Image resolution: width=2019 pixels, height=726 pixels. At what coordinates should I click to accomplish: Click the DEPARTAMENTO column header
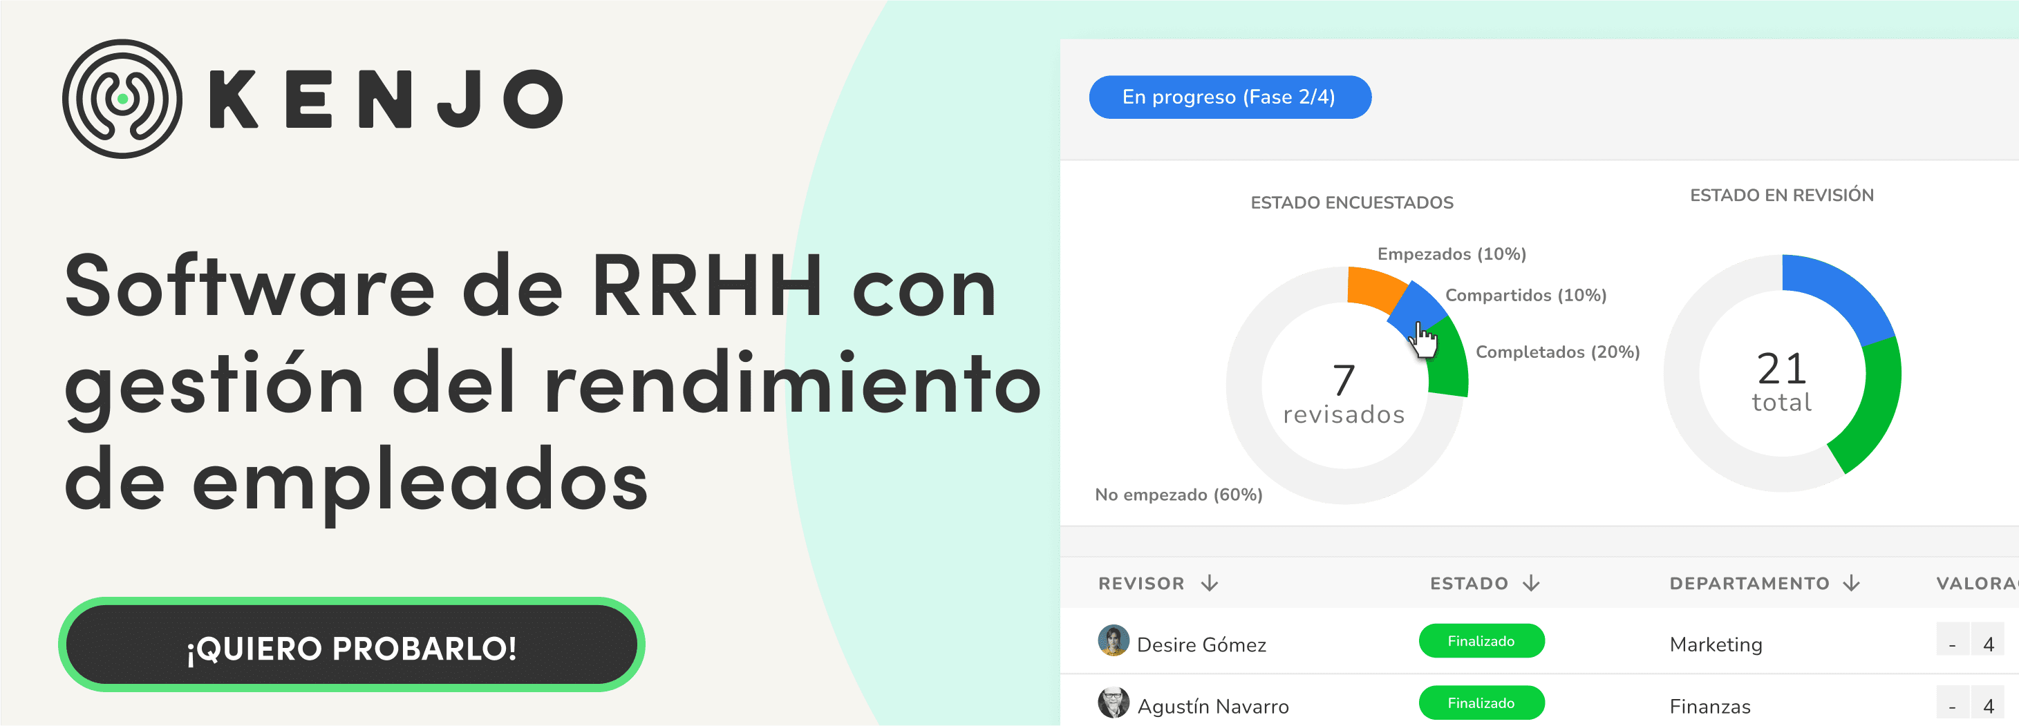click(1749, 584)
